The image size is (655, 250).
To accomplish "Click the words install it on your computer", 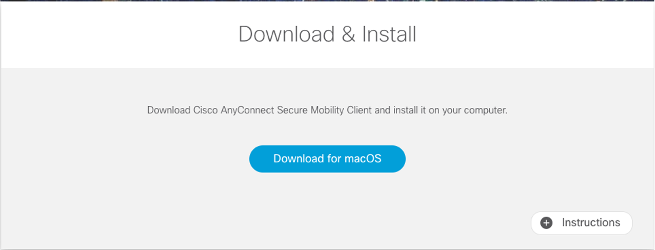I will click(x=450, y=110).
